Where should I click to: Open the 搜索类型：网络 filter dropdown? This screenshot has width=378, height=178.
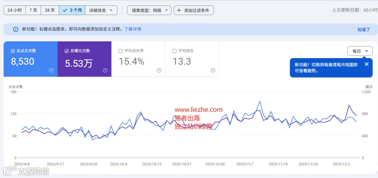click(x=149, y=11)
